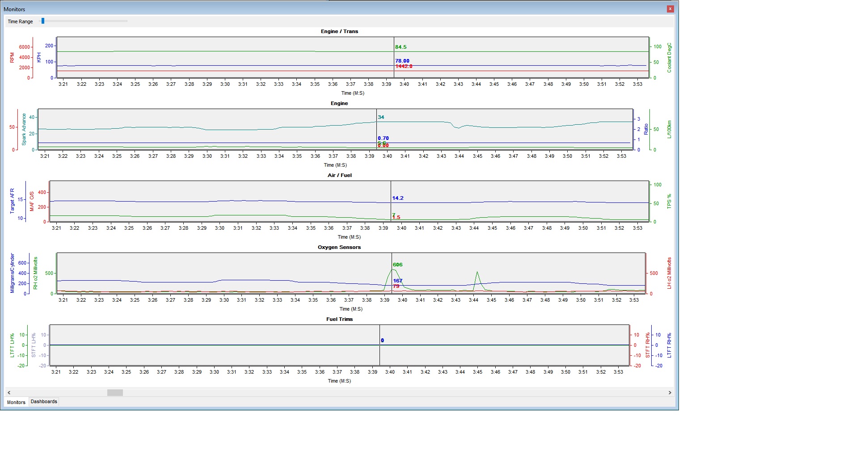Adjust the Time Range slider handle

pyautogui.click(x=43, y=21)
